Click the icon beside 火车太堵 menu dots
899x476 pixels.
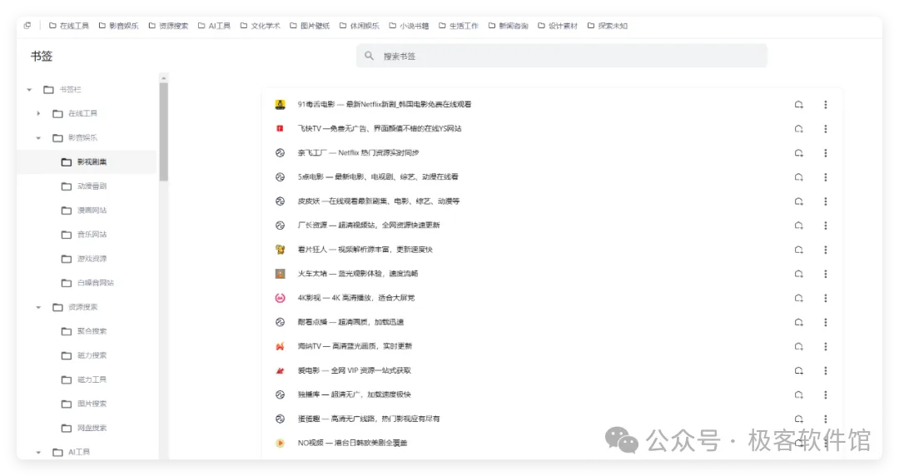(x=798, y=274)
